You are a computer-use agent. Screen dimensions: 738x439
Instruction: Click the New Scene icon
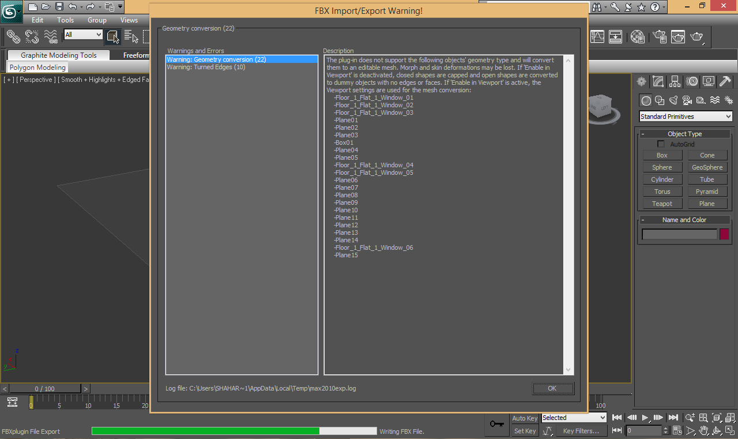tap(32, 7)
